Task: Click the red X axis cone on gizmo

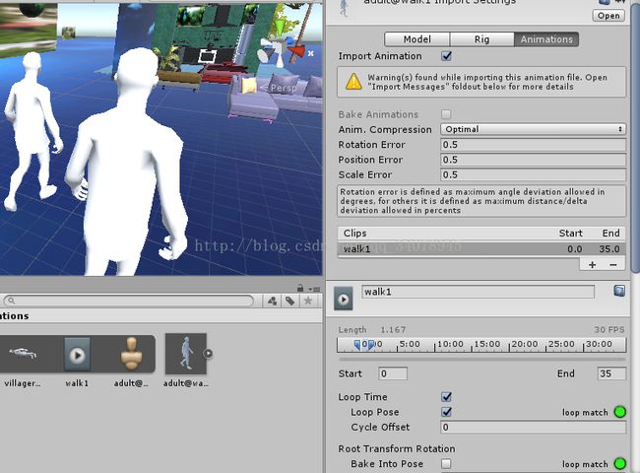Action: pos(297,51)
